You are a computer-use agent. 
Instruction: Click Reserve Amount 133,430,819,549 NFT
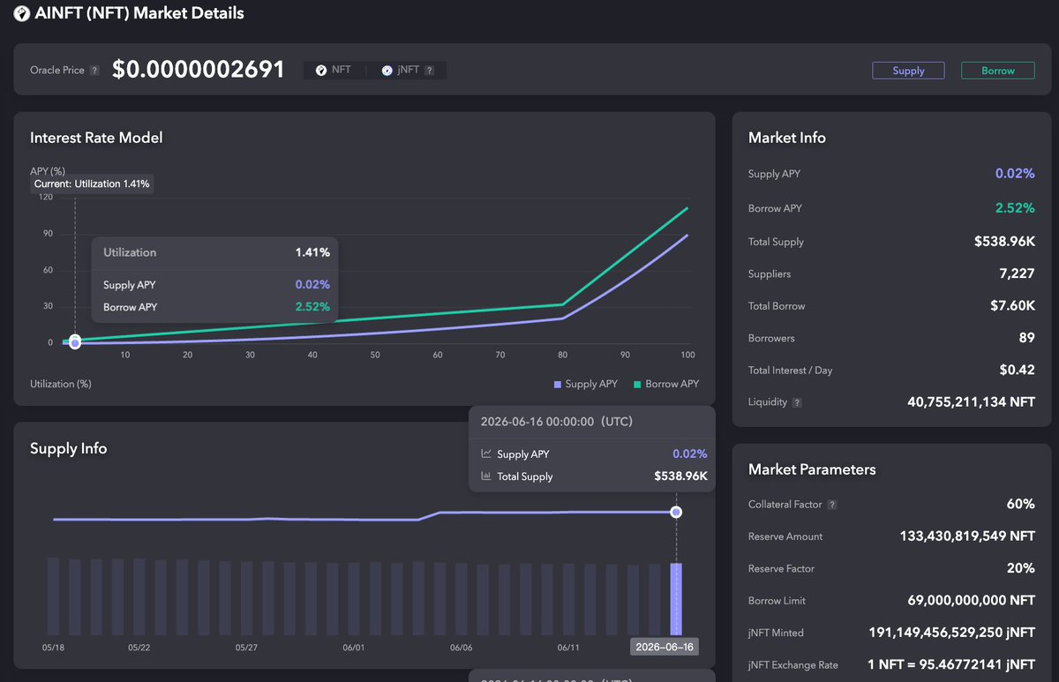967,536
